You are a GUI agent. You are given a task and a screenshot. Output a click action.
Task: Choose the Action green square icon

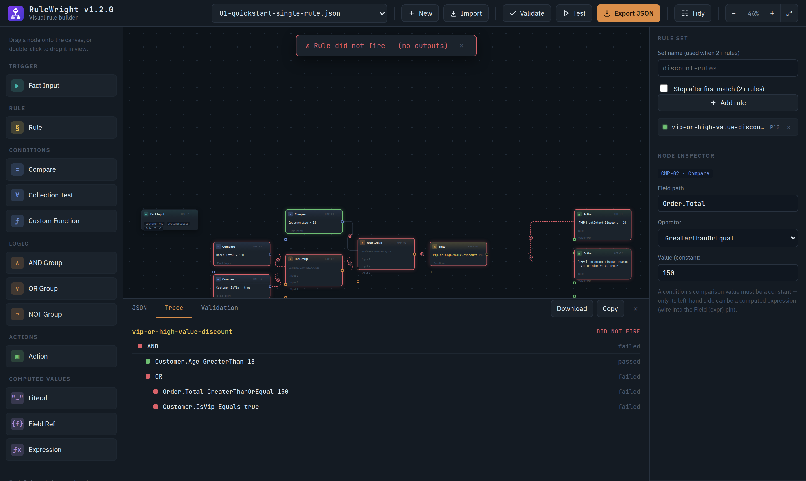(x=17, y=356)
